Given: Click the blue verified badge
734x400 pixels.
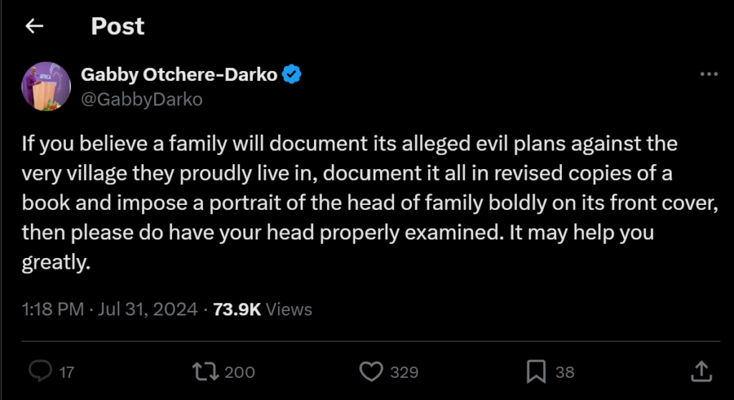Looking at the screenshot, I should point(291,74).
